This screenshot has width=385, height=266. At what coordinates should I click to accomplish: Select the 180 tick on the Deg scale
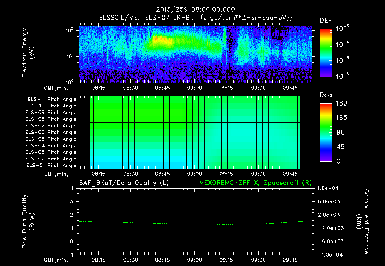[x=341, y=103]
